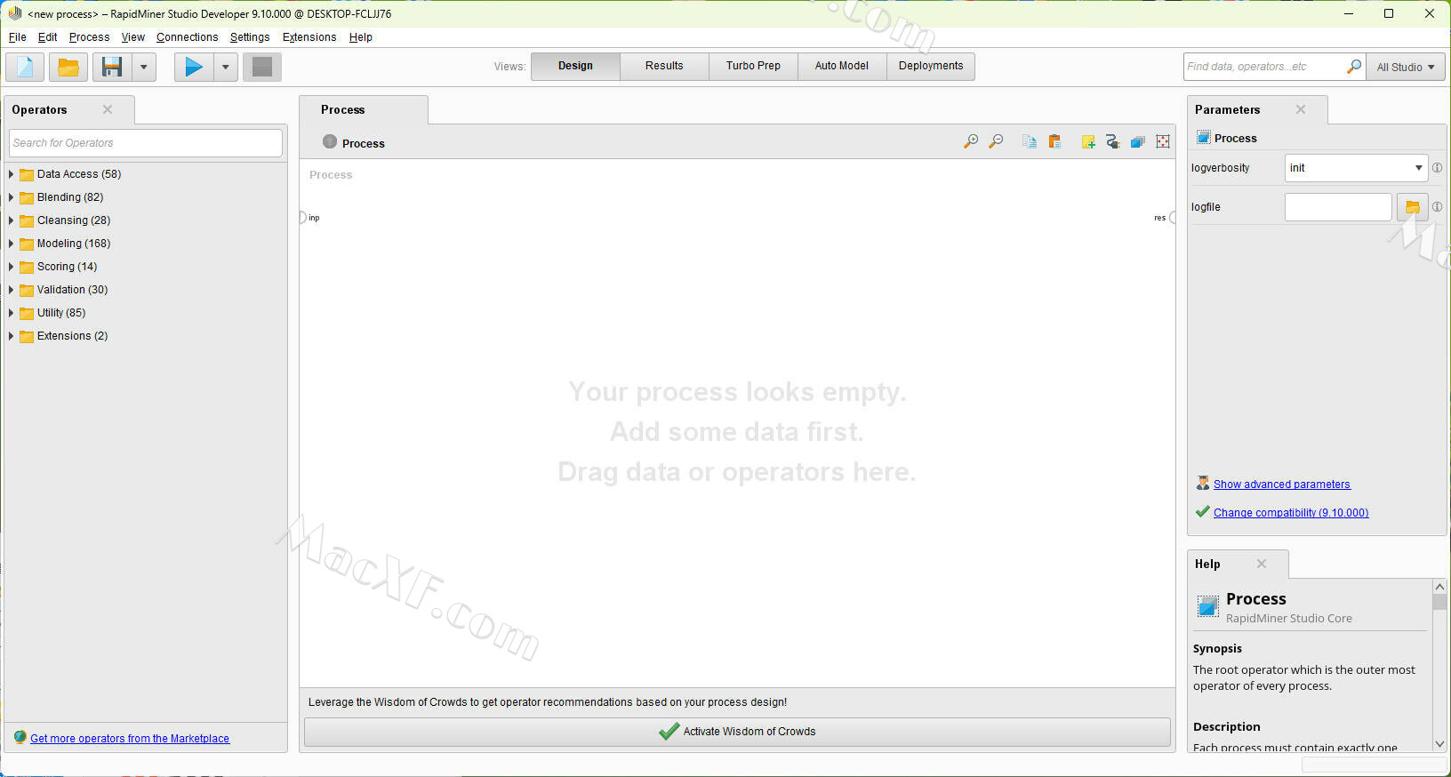
Task: Open the All Studio search scope dropdown
Action: coord(1406,67)
